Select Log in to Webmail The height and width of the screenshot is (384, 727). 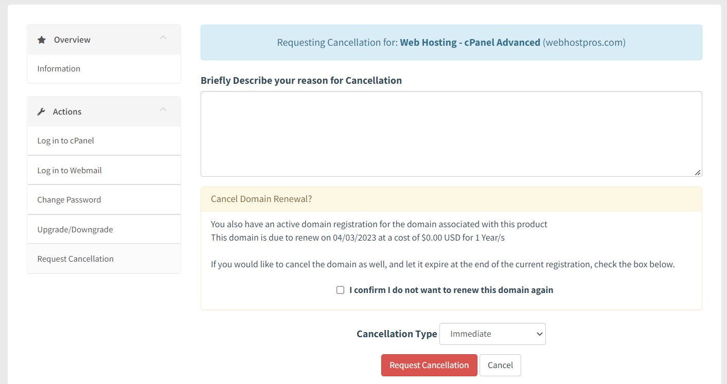click(69, 170)
